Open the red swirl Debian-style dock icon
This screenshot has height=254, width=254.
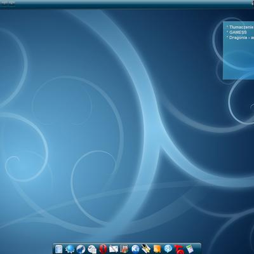click(179, 250)
